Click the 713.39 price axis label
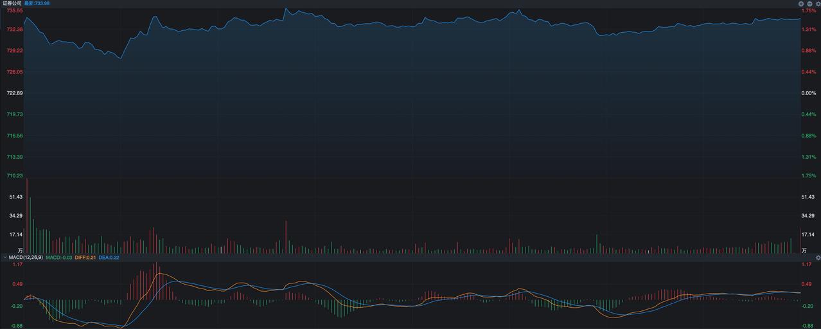Image resolution: width=821 pixels, height=329 pixels. (x=15, y=157)
